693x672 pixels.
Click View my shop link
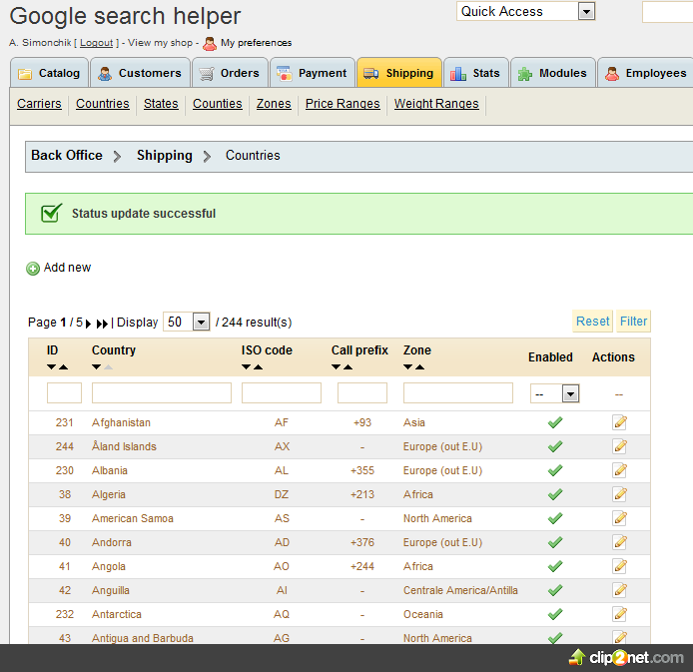tap(160, 43)
